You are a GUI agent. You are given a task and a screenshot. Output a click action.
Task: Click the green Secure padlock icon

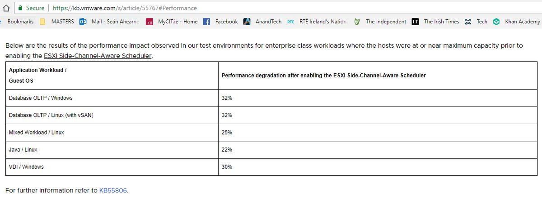20,8
